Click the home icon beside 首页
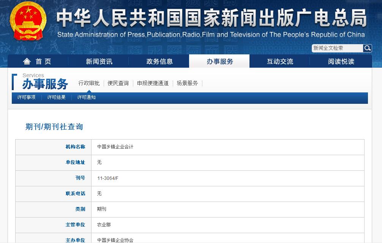 [27, 61]
